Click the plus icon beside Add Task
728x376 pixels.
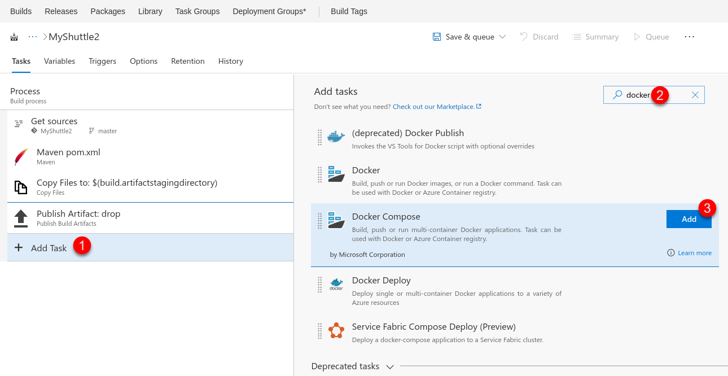point(19,248)
